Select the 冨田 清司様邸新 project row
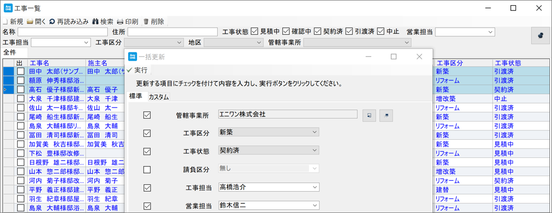Screen dimensions: 552x213 click(56, 135)
